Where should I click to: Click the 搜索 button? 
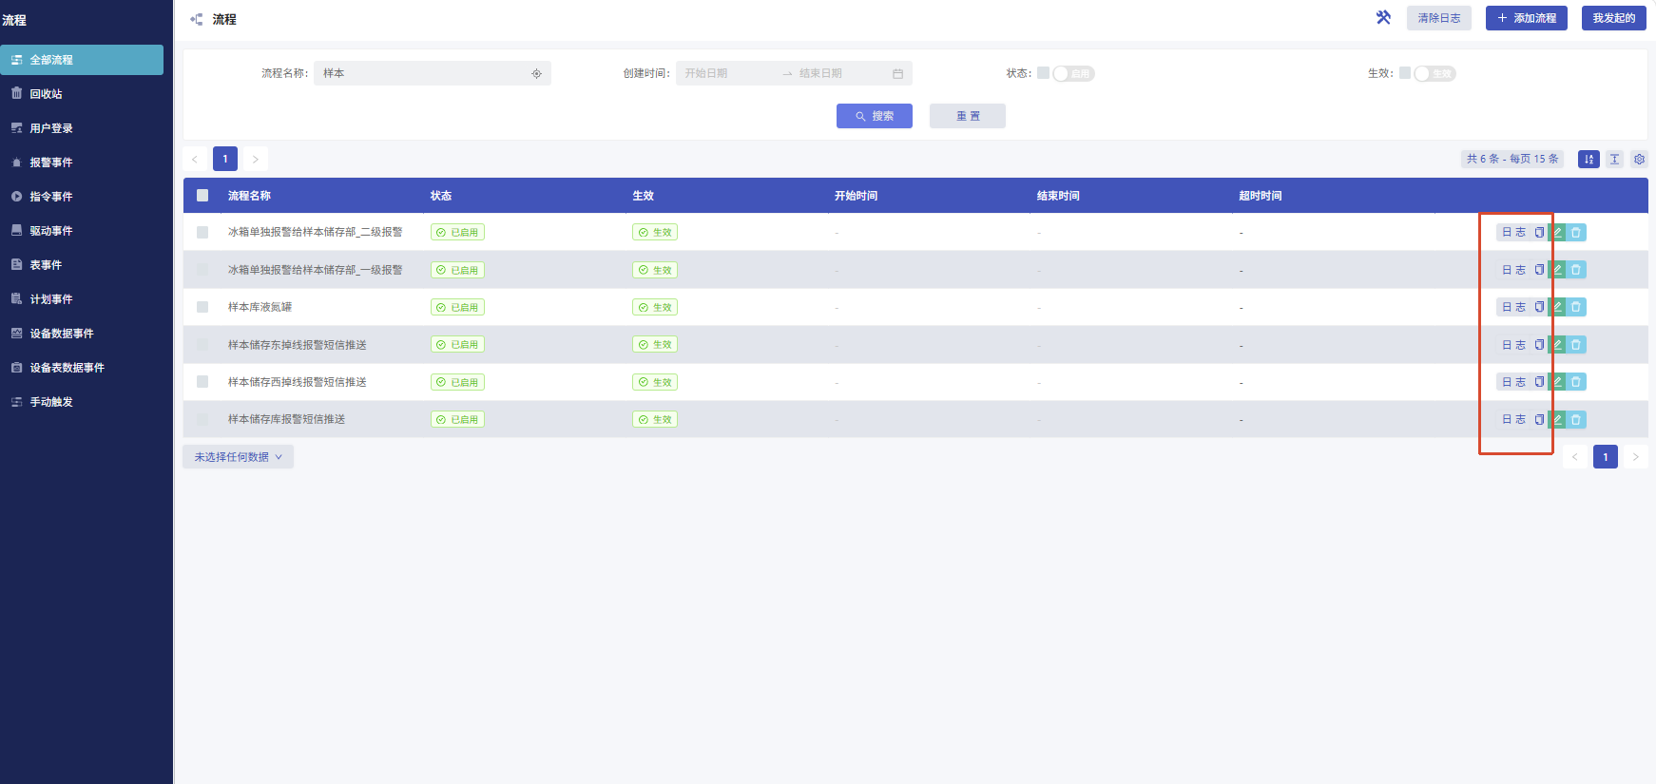point(875,116)
